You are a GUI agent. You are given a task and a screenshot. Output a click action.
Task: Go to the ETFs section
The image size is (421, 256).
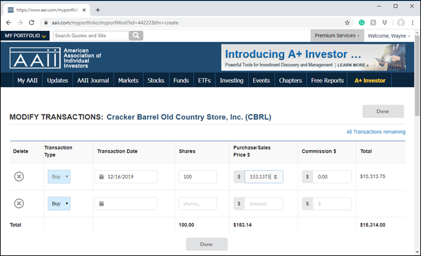(204, 80)
